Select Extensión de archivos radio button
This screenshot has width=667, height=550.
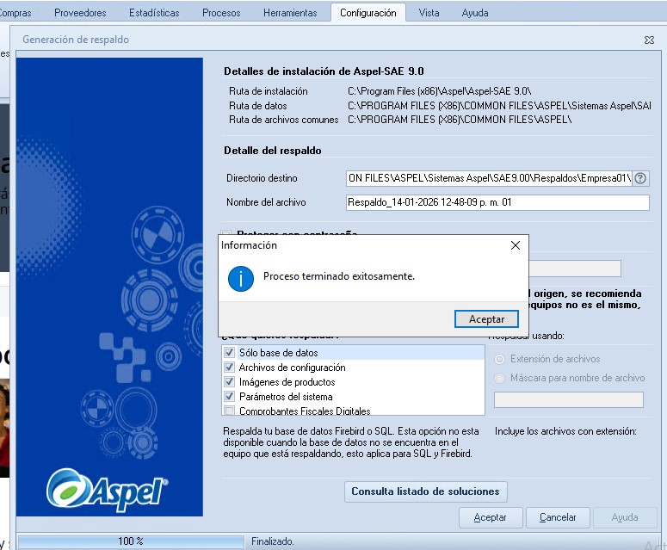pyautogui.click(x=500, y=360)
